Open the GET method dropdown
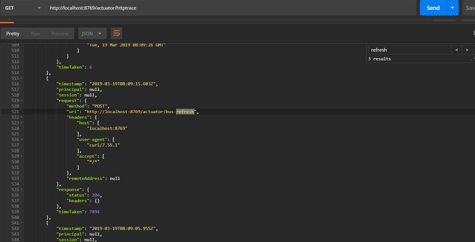Viewport: 475px width, 242px height. tap(23, 8)
